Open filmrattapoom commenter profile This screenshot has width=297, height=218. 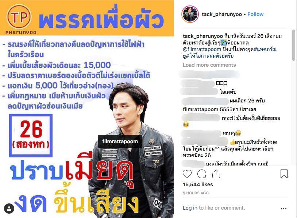(x=200, y=109)
